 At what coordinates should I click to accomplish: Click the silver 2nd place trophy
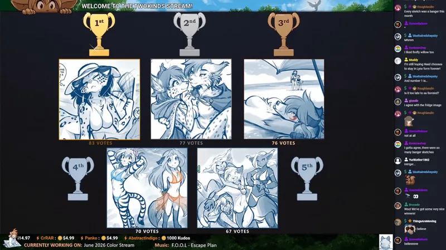[x=190, y=34]
